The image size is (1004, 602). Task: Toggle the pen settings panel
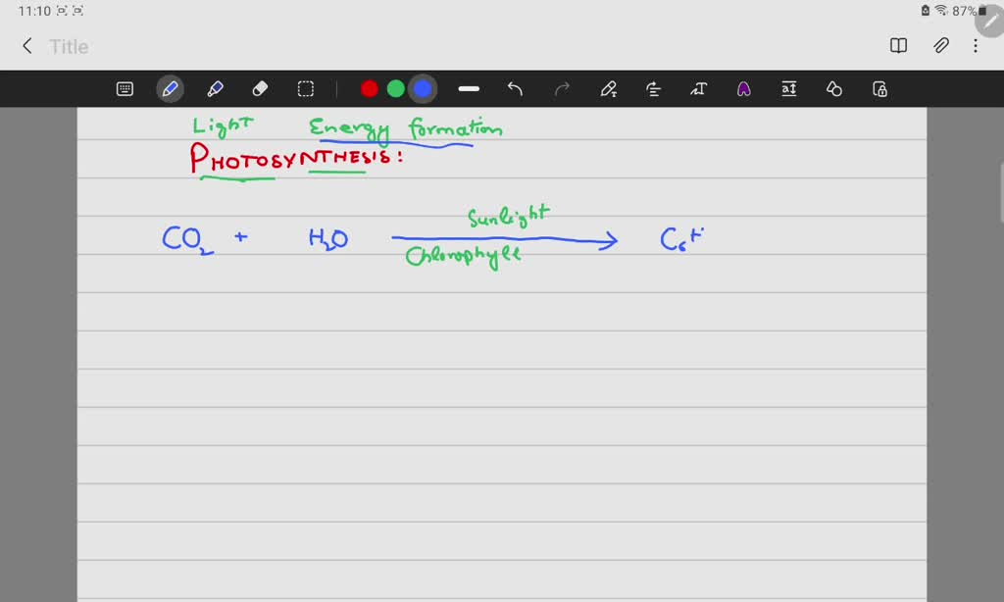(609, 88)
